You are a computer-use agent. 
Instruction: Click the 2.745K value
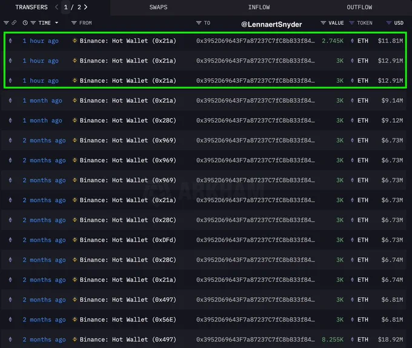[x=333, y=41]
